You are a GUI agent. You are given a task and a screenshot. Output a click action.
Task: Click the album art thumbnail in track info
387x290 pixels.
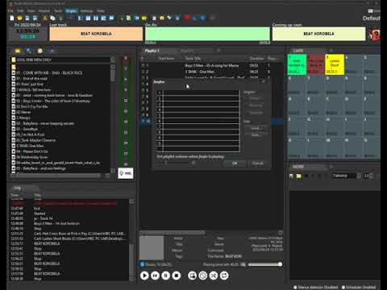click(152, 247)
